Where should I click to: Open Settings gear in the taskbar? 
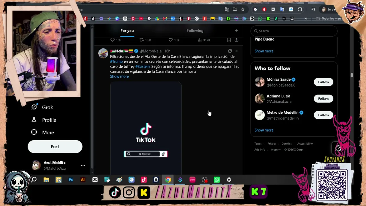coord(229,180)
